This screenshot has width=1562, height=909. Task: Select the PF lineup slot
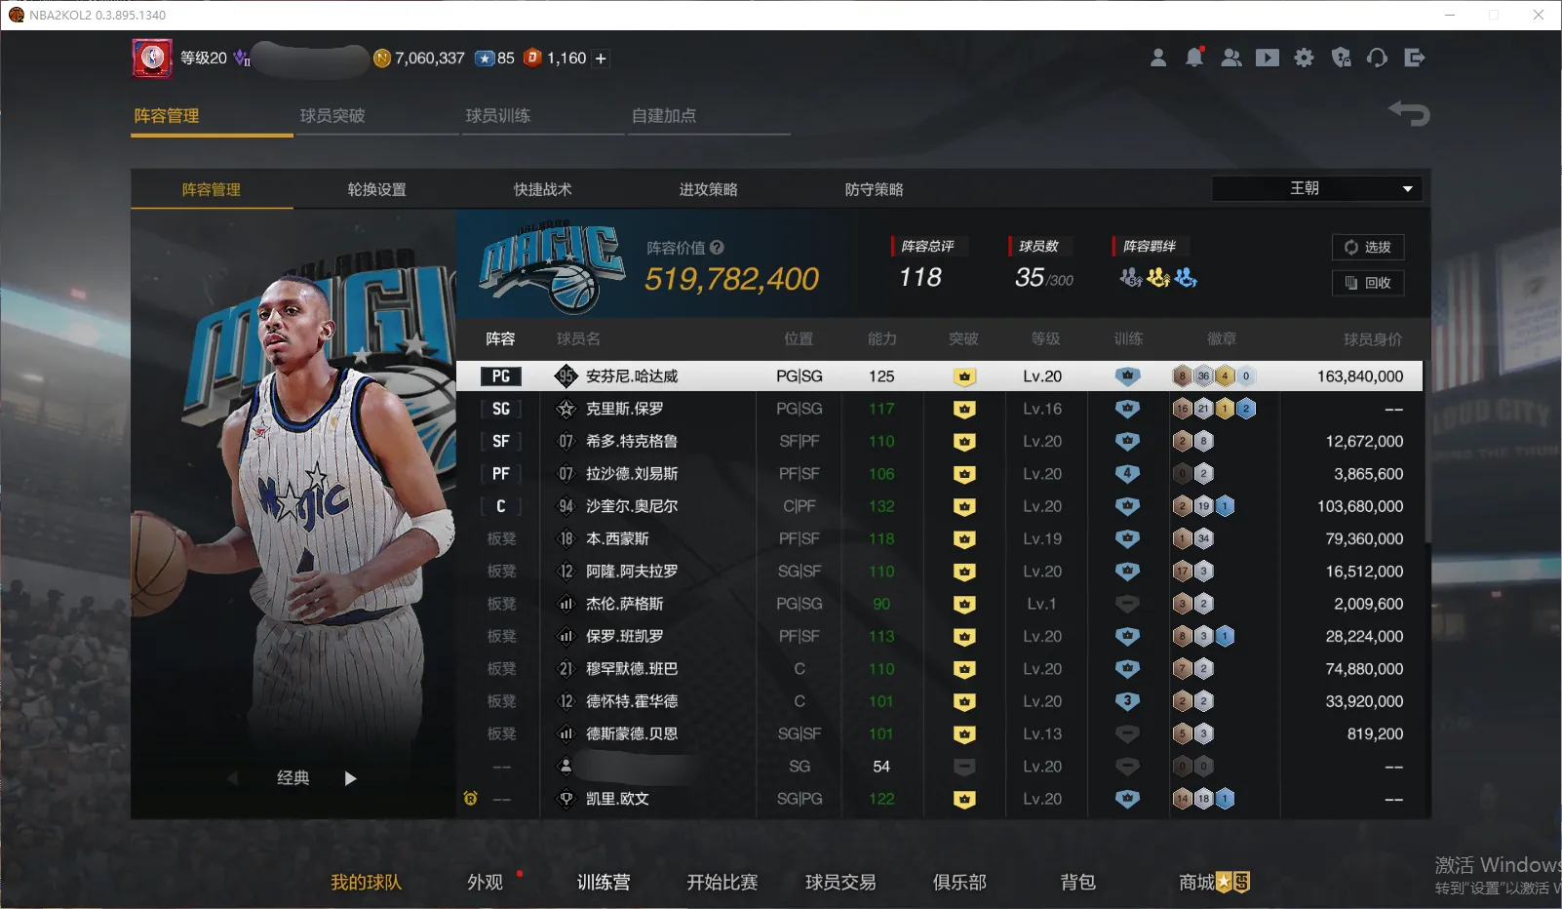[501, 474]
